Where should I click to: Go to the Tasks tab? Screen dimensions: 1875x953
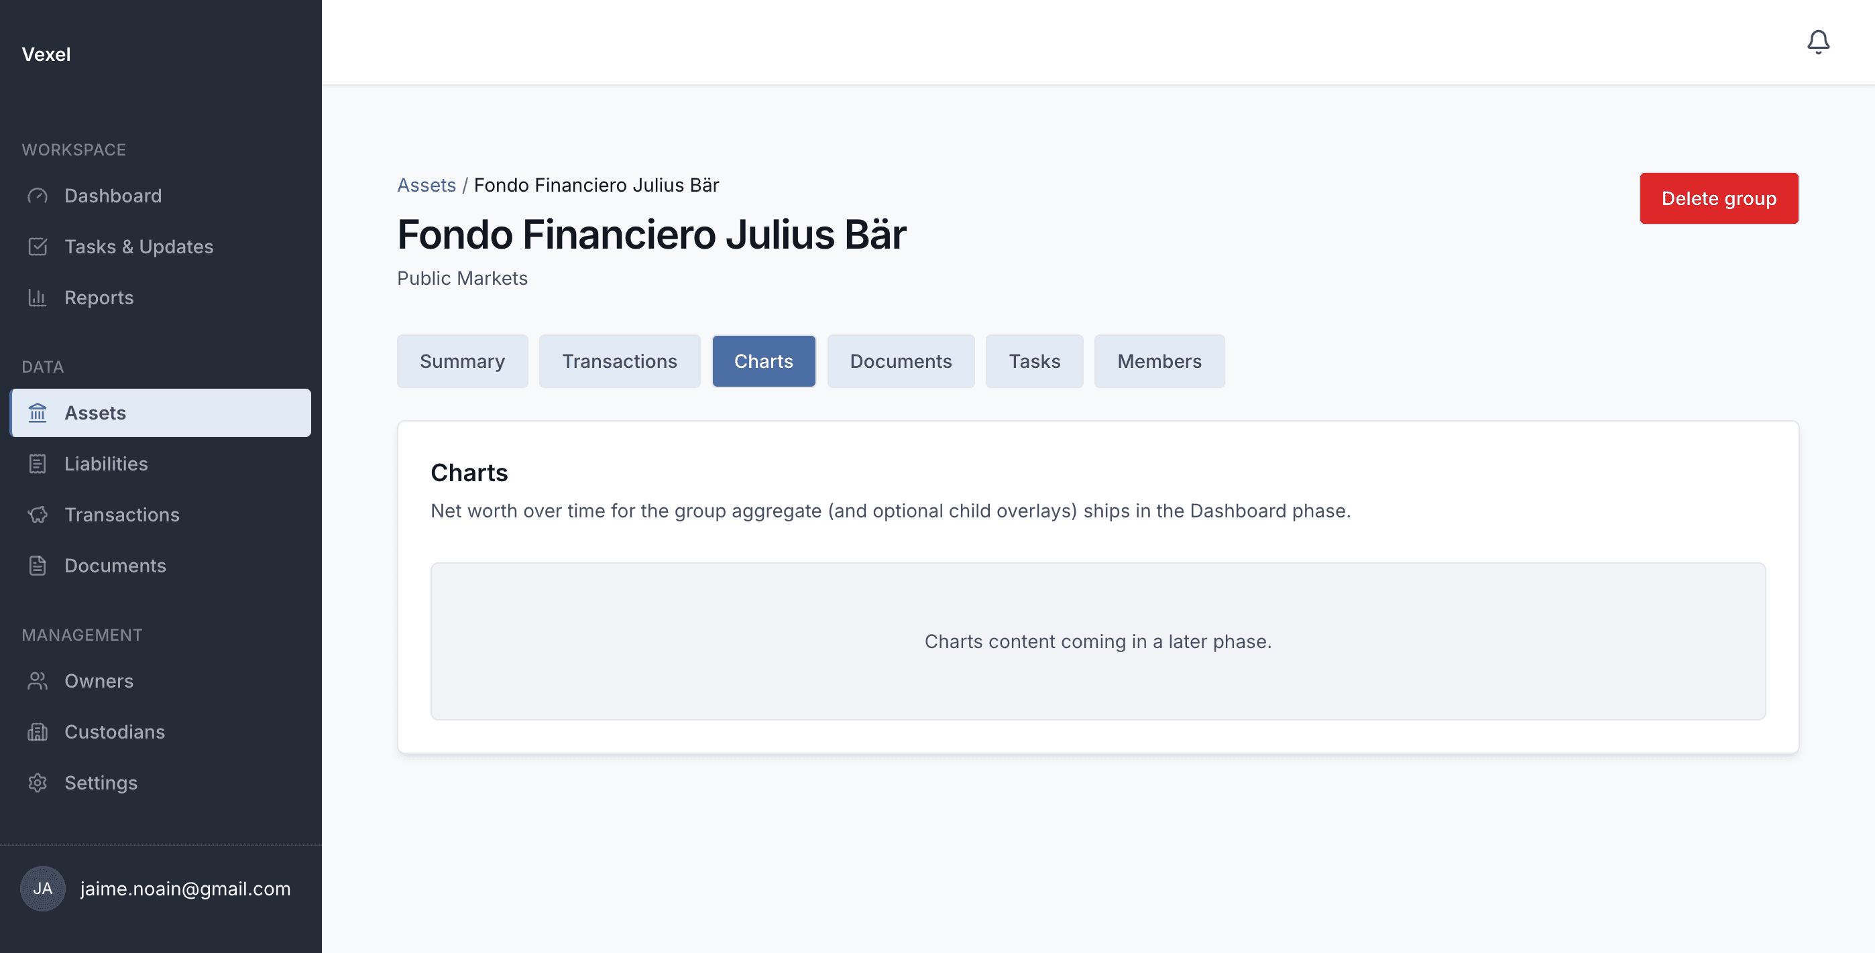click(x=1034, y=361)
